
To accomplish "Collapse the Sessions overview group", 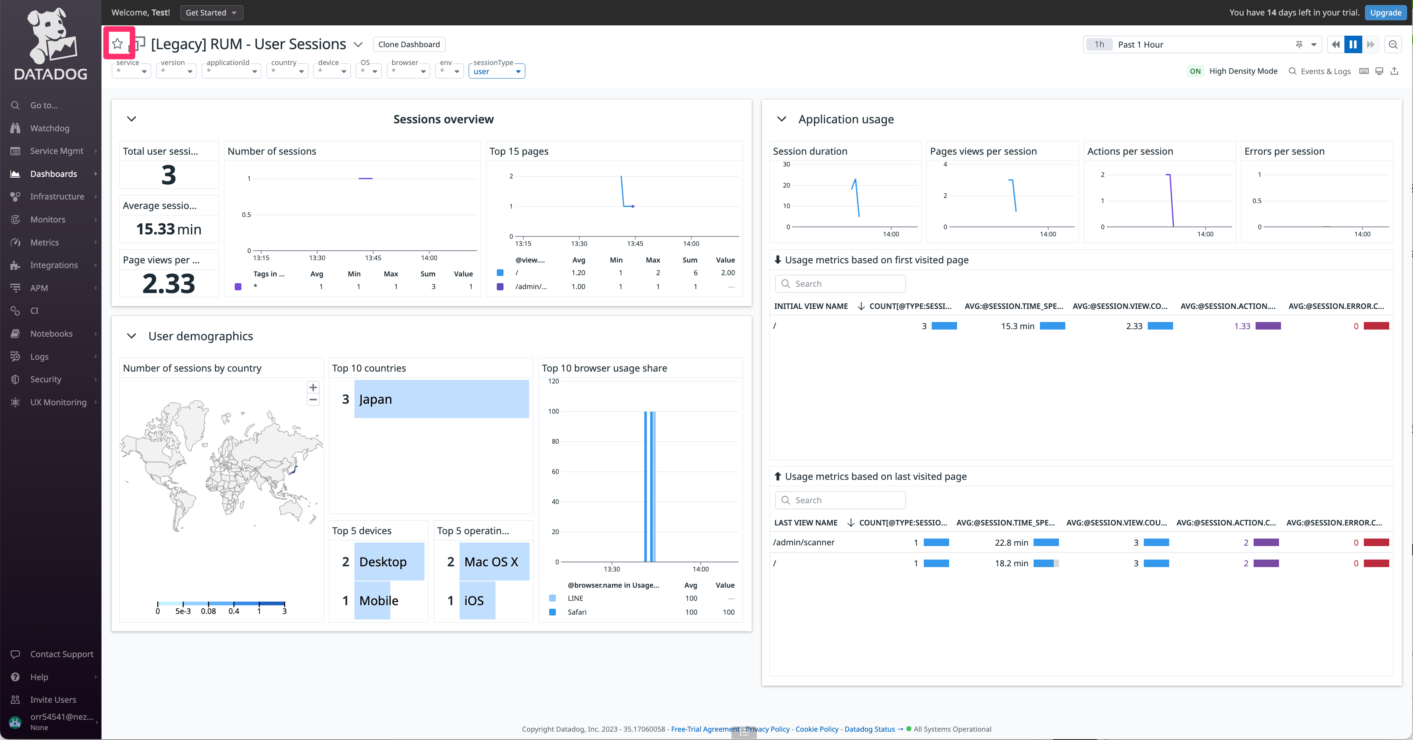I will (132, 119).
